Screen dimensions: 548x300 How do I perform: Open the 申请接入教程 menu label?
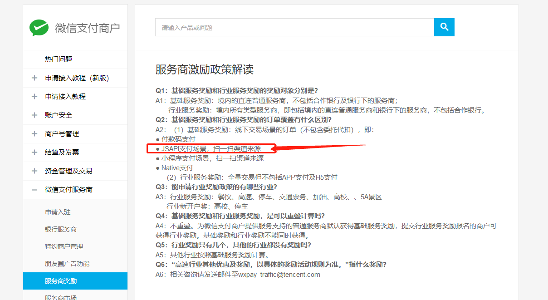coord(65,97)
